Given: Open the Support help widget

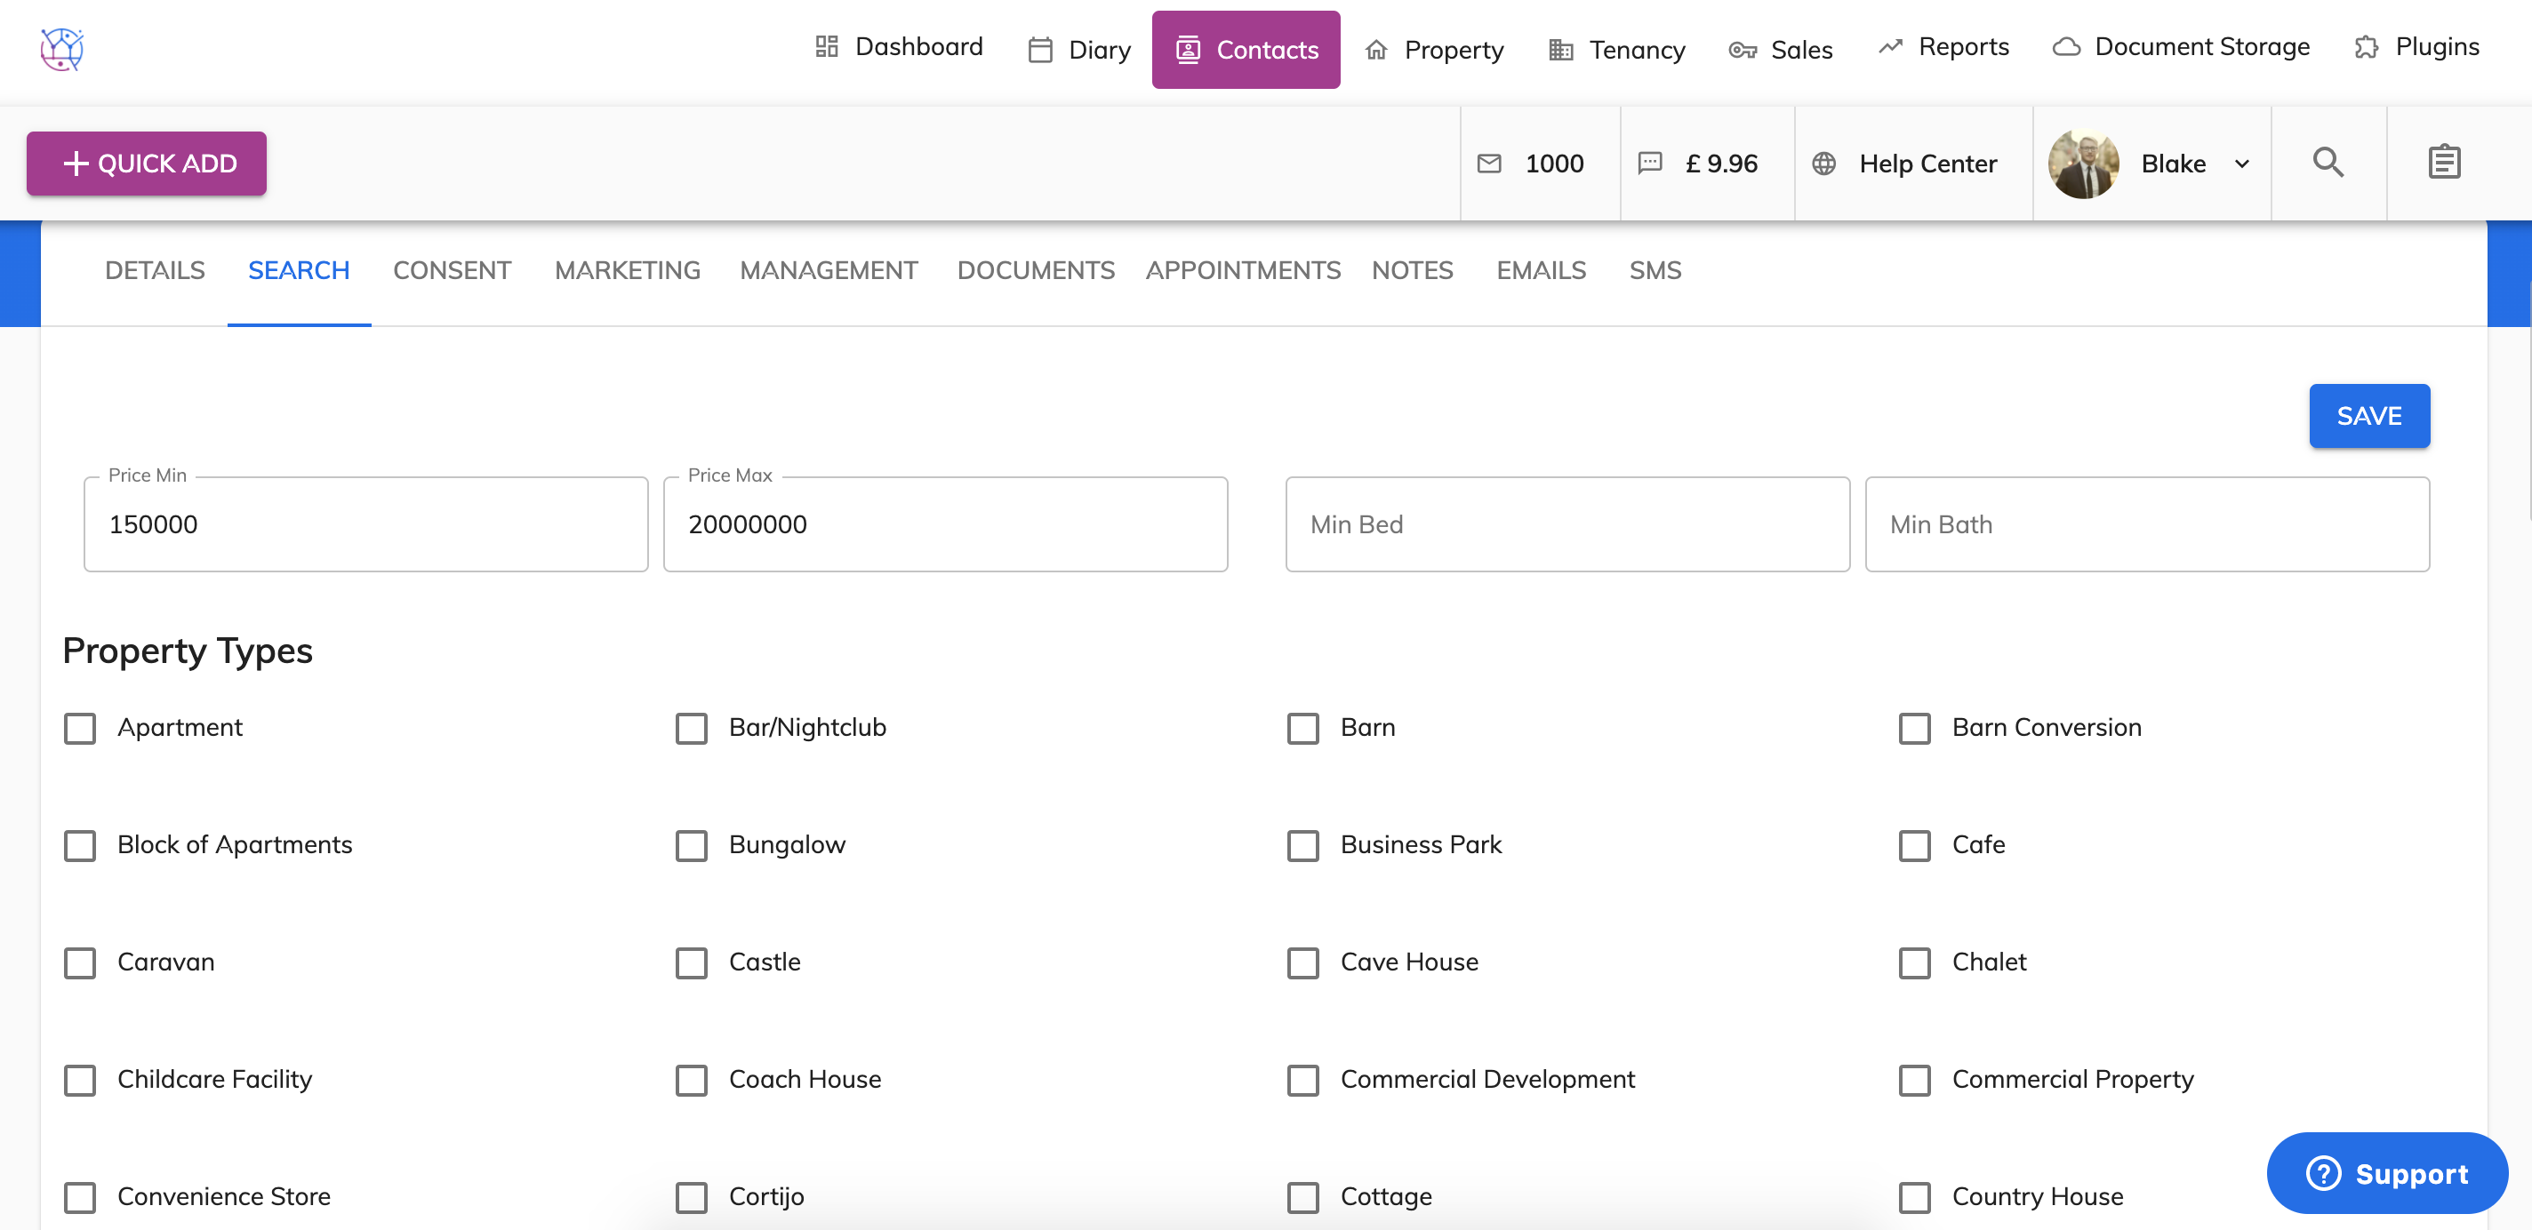Looking at the screenshot, I should click(x=2386, y=1173).
